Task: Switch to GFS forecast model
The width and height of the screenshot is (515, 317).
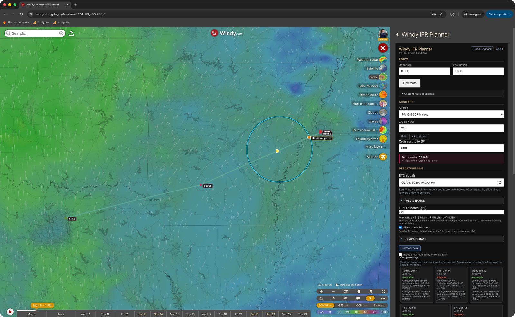Action: tap(343, 305)
